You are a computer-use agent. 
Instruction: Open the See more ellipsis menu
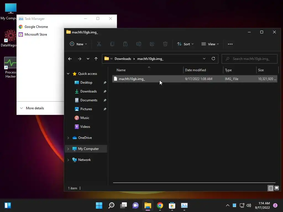tap(230, 44)
